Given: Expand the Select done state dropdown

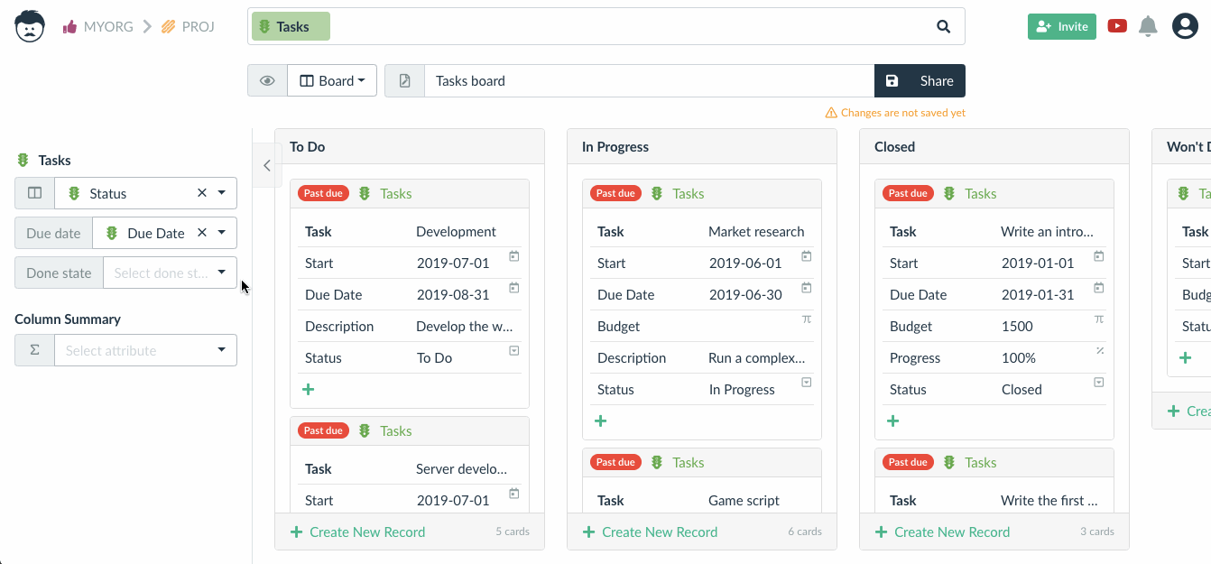Looking at the screenshot, I should click(x=170, y=273).
